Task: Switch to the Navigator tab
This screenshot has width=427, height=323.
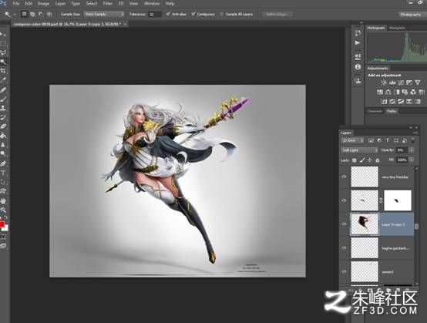Action: tap(397, 28)
